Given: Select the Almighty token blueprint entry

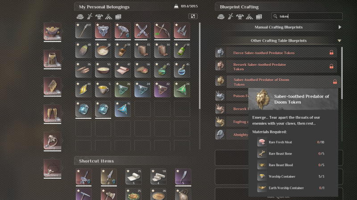Looking at the screenshot, I should coord(232,135).
